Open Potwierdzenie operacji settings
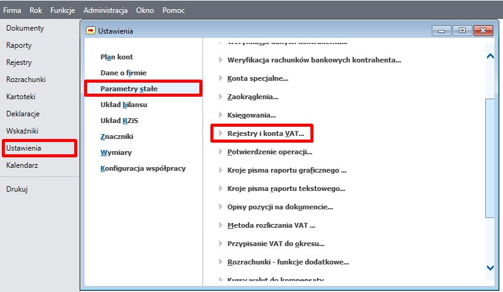The height and width of the screenshot is (292, 503). [269, 152]
